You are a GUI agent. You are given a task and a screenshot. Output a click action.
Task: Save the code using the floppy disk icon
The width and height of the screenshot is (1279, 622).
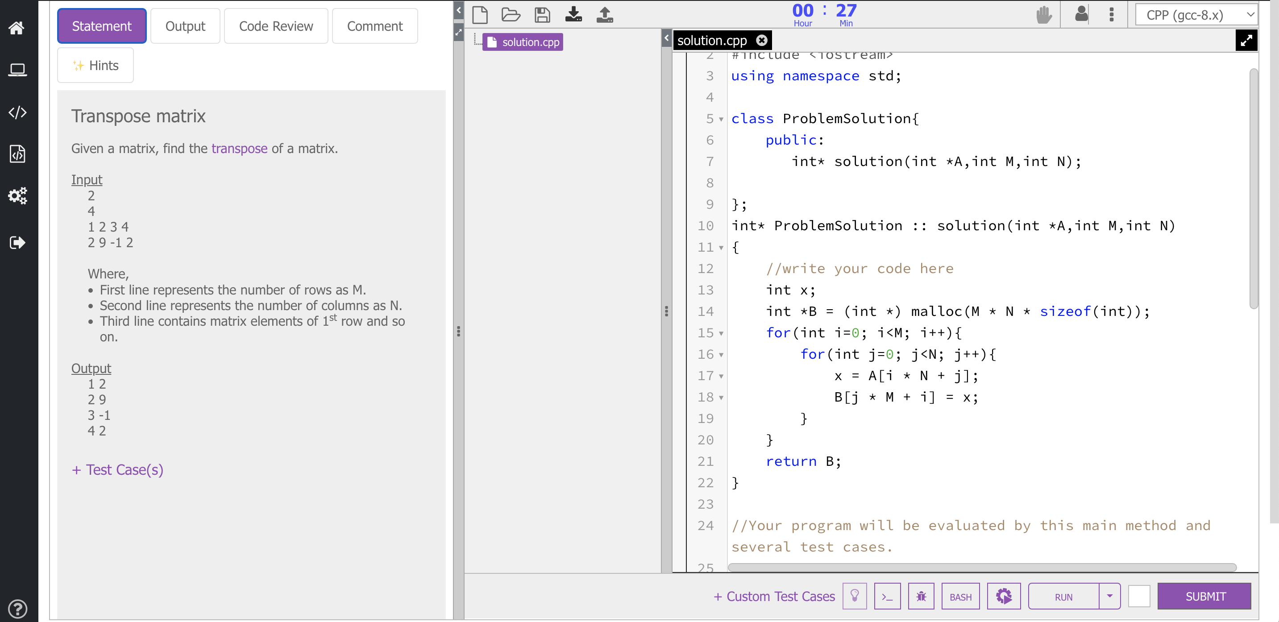[542, 15]
